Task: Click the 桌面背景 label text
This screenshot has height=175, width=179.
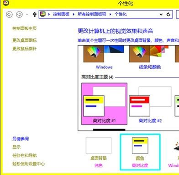Action: (x=99, y=158)
